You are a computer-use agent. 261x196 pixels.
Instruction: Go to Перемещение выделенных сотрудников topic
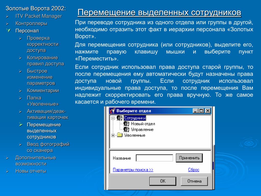[44, 131]
